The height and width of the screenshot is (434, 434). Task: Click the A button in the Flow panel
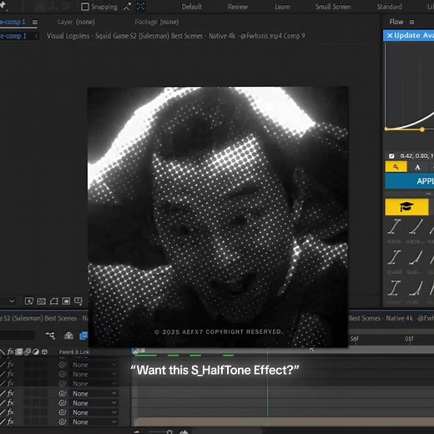pos(417,167)
